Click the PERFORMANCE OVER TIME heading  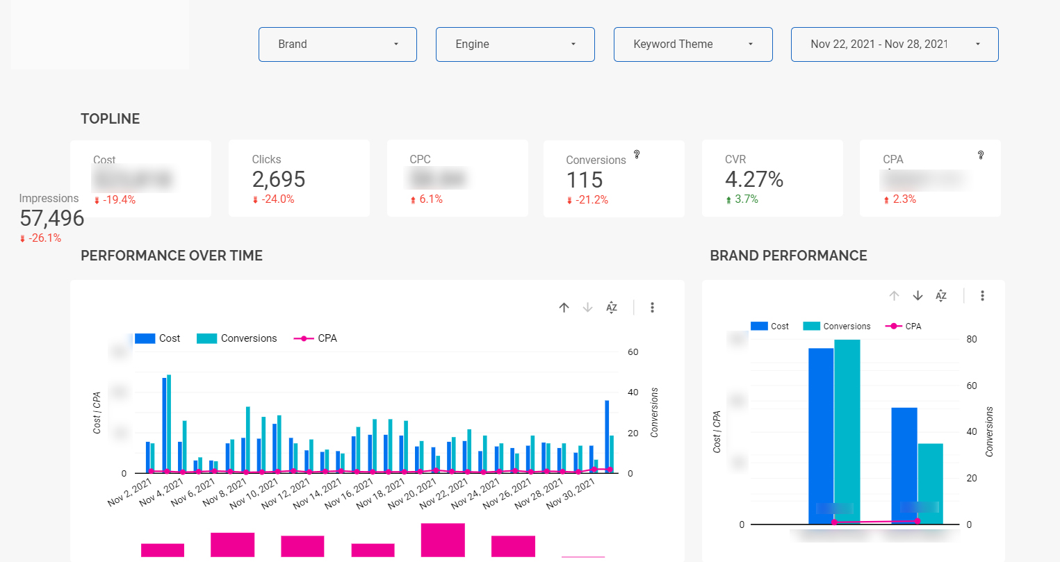click(172, 256)
